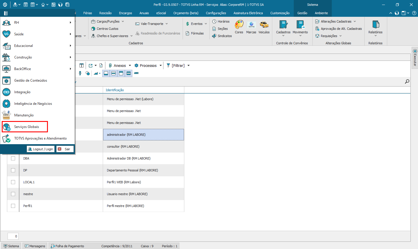Select the Educacional graduation cap icon
Screen dimensions: 418x249
point(6,46)
